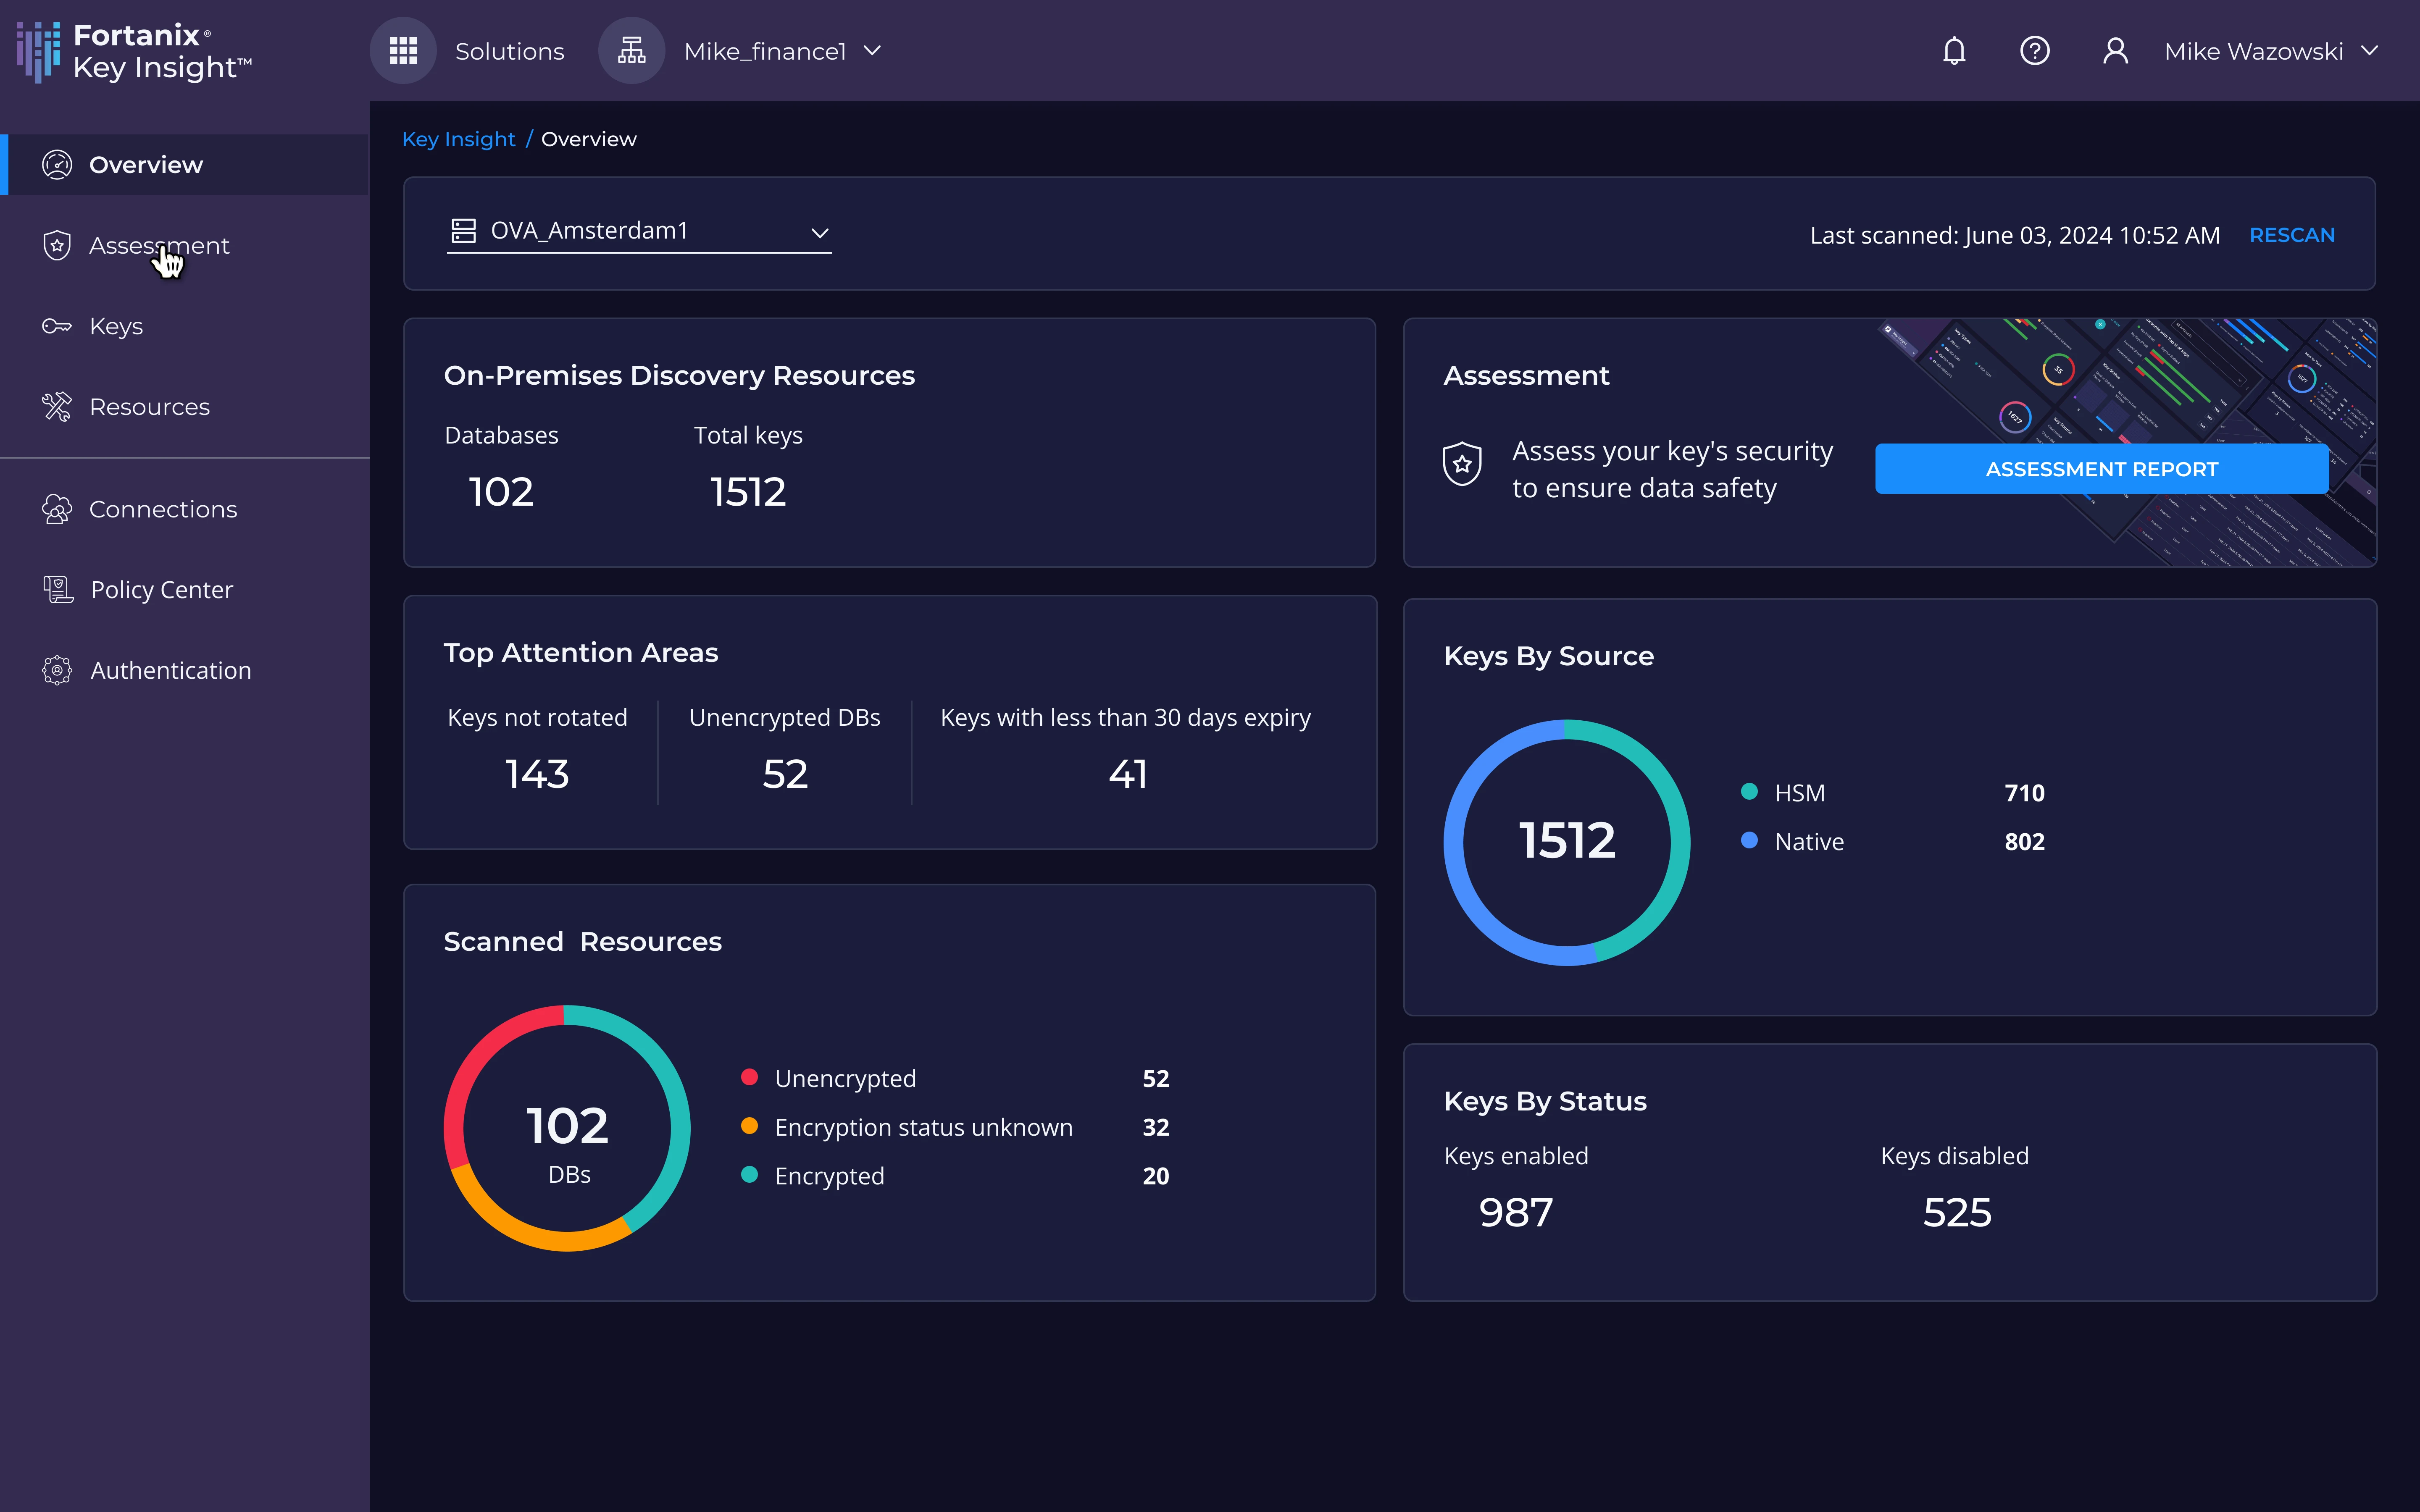Click the Last scanned timestamp text

(2014, 235)
